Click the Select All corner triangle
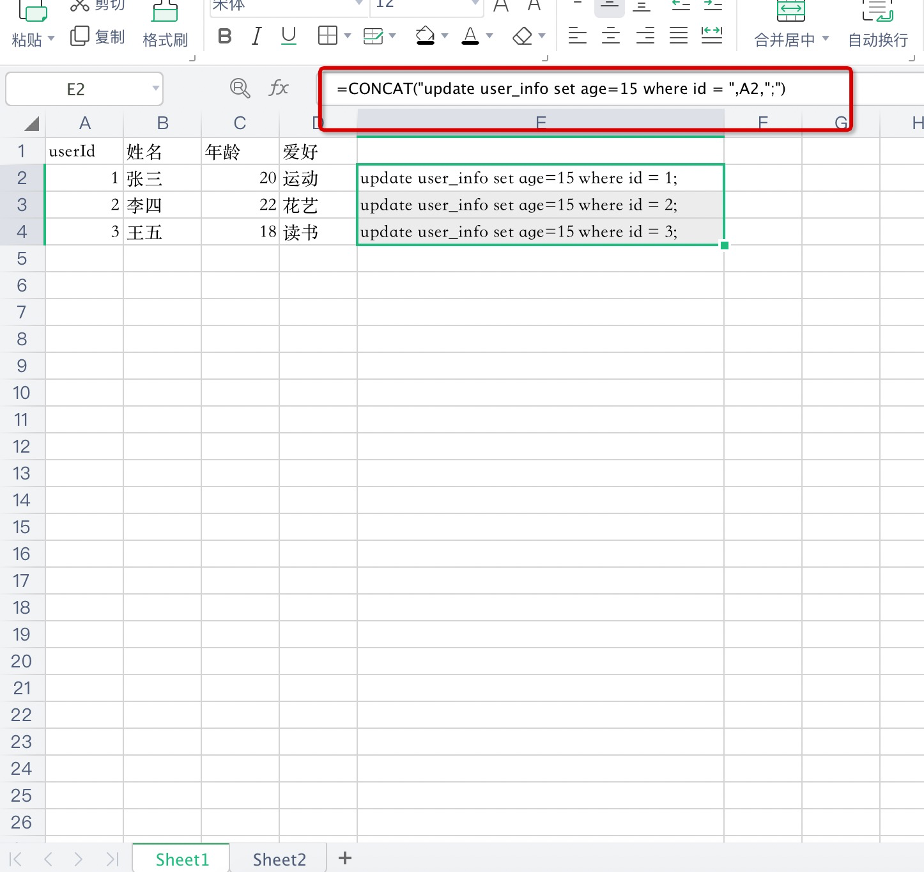The image size is (924, 872). tap(31, 123)
